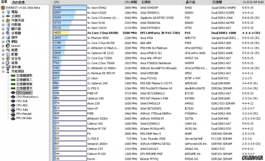This screenshot has height=161, width=265.
Task: Click the 組態 configuration icon
Action: point(8,63)
